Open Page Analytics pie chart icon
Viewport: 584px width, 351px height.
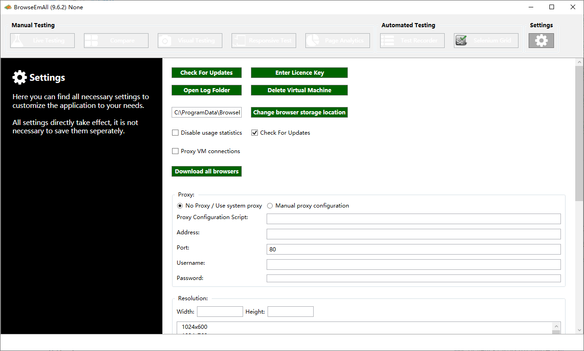[312, 41]
